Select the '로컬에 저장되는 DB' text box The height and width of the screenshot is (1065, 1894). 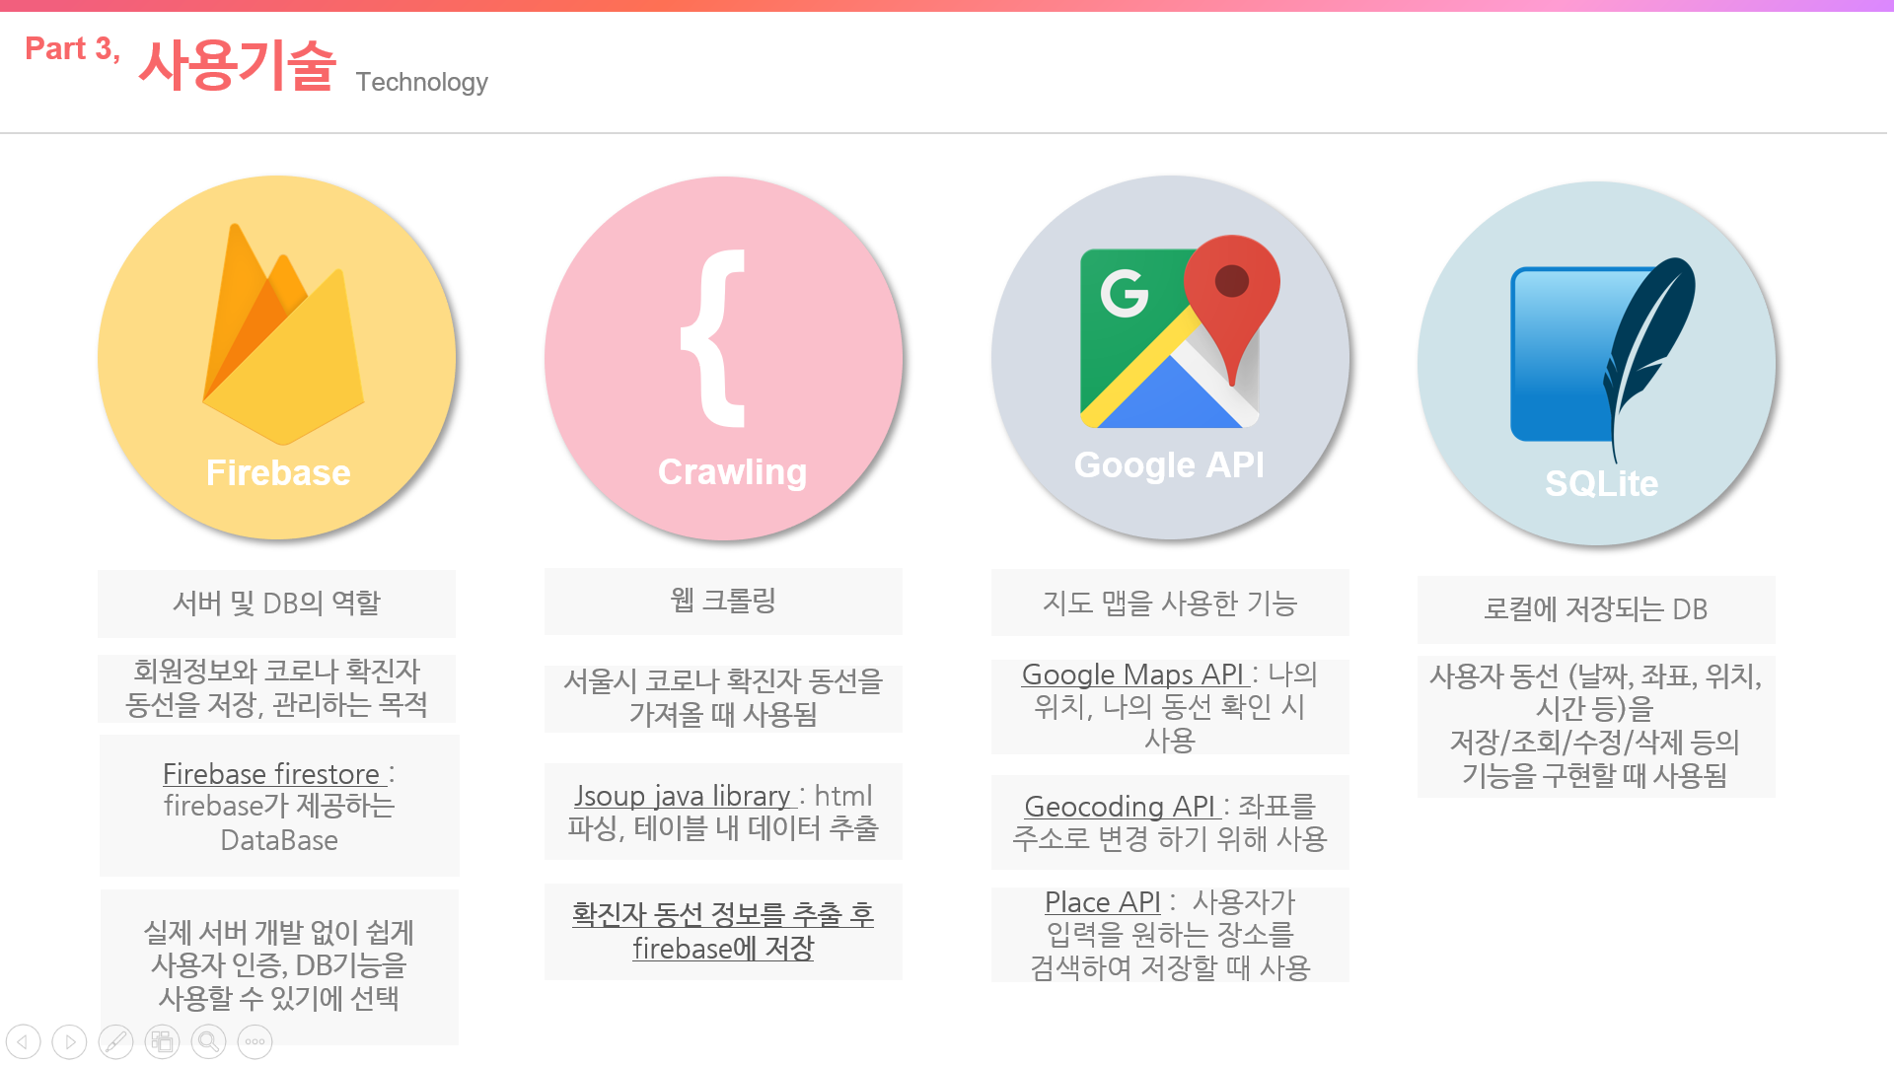coord(1596,609)
